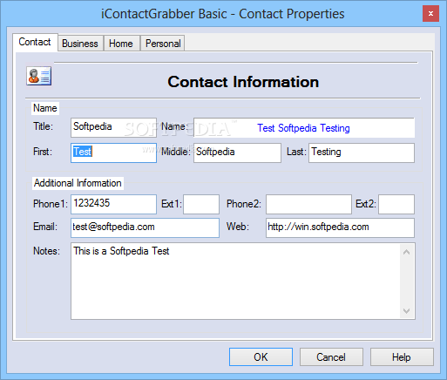Screen dimensions: 447x380
Task: Click the Web address field
Action: click(x=340, y=227)
